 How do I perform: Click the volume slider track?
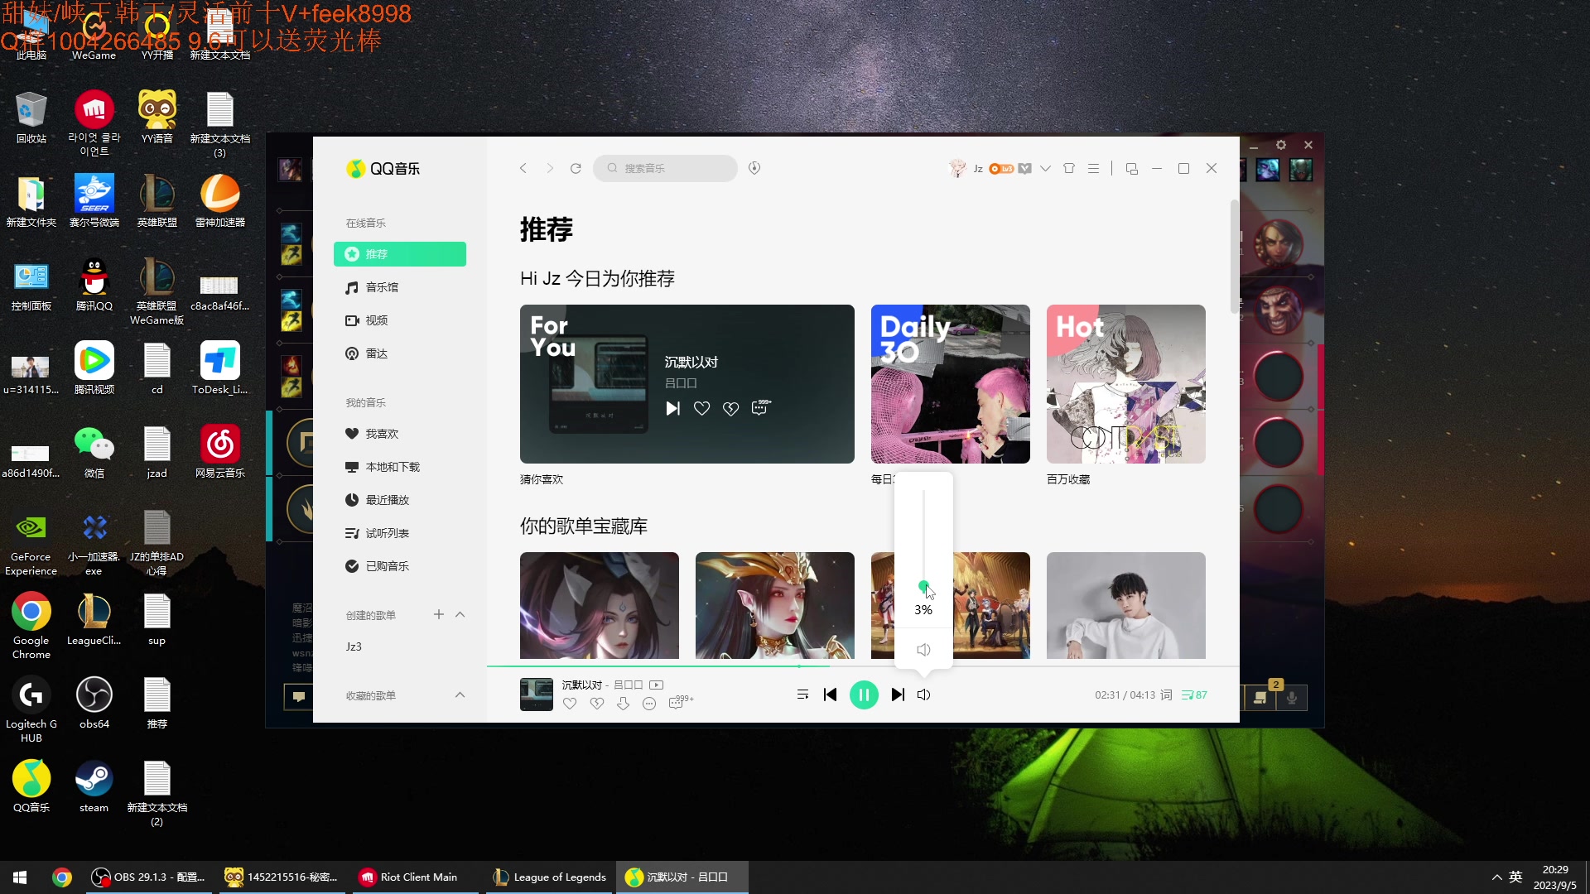[923, 538]
